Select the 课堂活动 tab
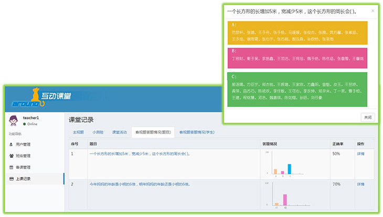 (x=119, y=133)
